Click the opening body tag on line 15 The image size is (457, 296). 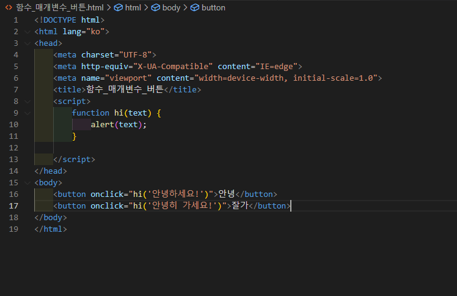coord(48,183)
